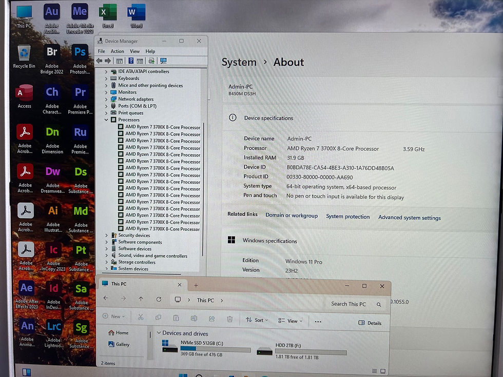Viewport: 503px width, 377px height.
Task: Click Device Manager forward arrow toolbar icon
Action: coord(108,61)
